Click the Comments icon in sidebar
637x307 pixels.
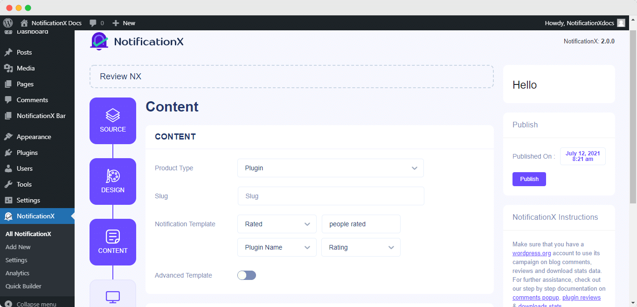pos(8,100)
